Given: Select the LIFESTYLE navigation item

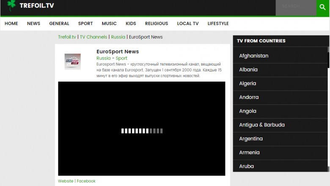Looking at the screenshot, I should [218, 24].
